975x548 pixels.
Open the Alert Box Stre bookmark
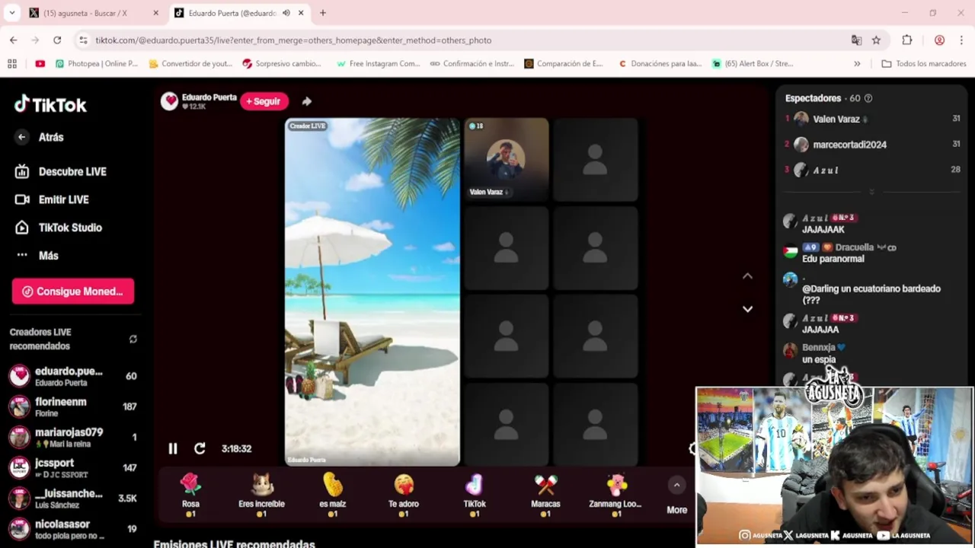[753, 64]
